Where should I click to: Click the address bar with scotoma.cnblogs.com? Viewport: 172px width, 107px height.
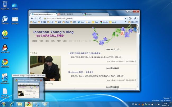(85, 18)
